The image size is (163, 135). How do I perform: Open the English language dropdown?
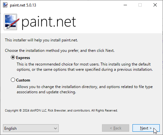click(x=31, y=128)
